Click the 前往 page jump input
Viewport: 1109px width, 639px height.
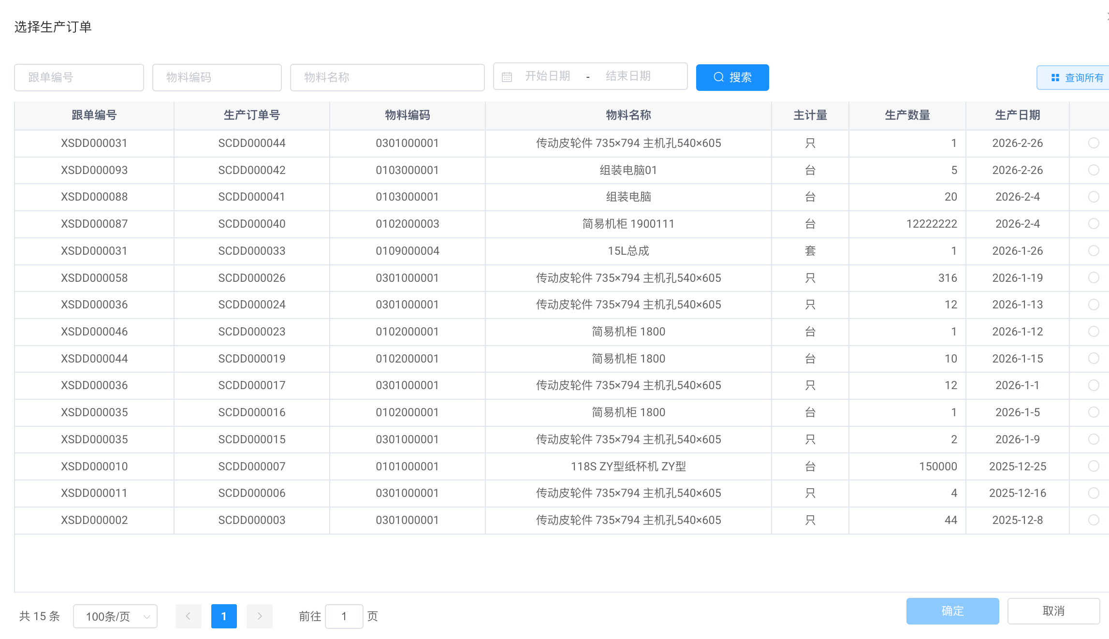[x=344, y=616]
